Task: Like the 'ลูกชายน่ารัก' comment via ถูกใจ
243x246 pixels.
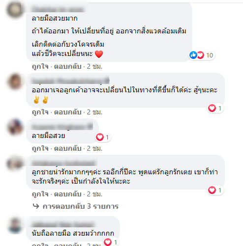Action: [x=40, y=194]
